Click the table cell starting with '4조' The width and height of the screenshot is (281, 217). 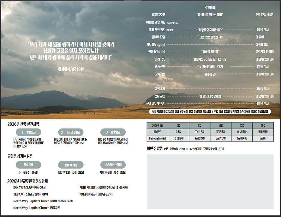(x=242, y=138)
